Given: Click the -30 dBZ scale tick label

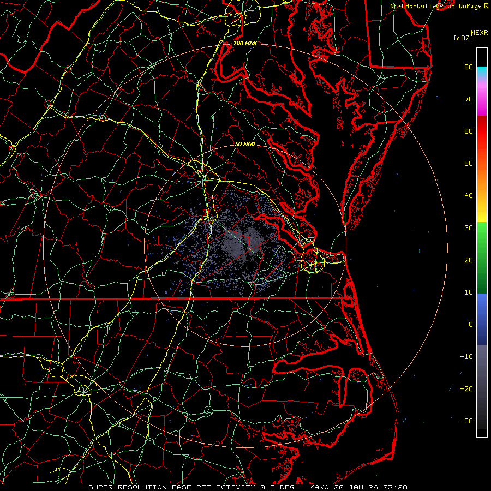Looking at the screenshot, I should (466, 421).
